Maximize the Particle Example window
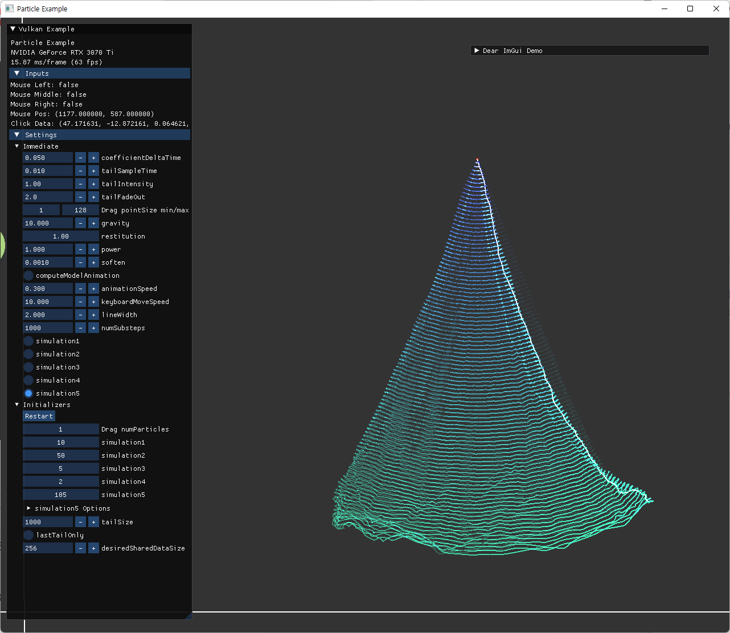 click(690, 9)
